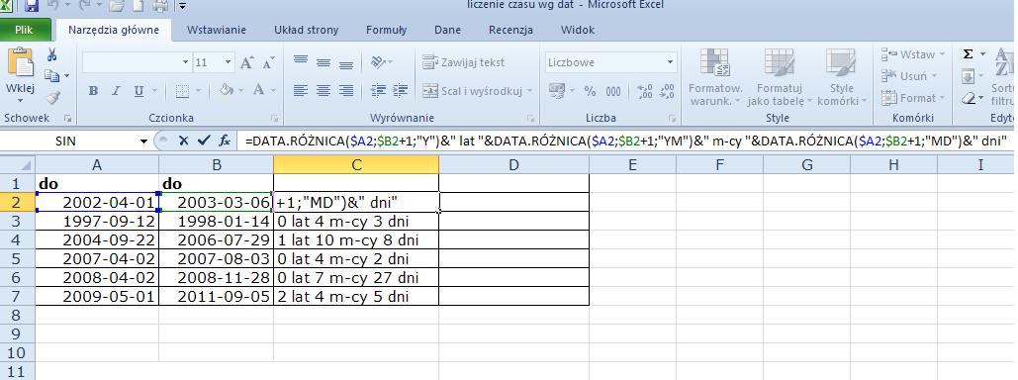1018x380 pixels.
Task: Open the Czcionka dialog launcher
Action: tap(274, 119)
